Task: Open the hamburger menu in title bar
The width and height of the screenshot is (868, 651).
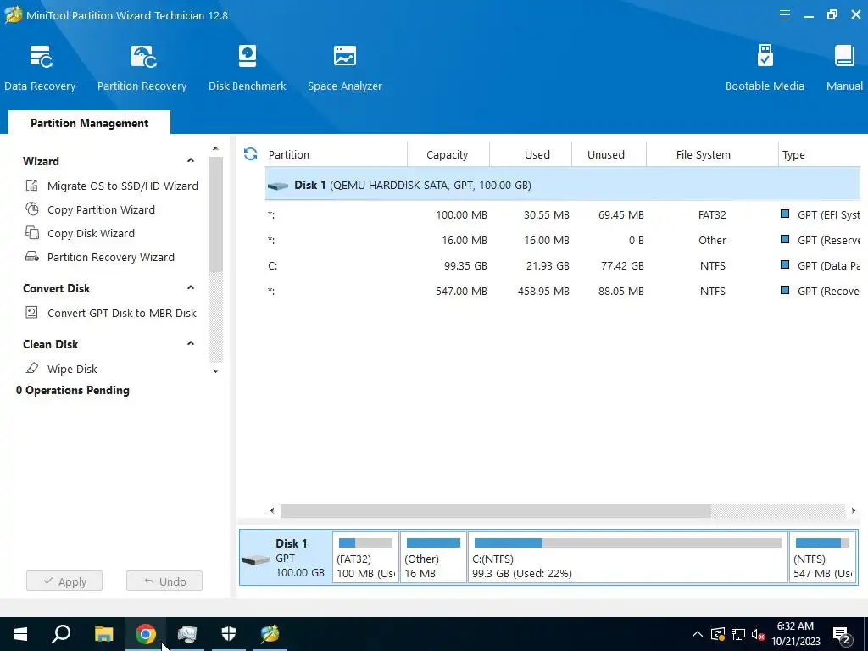Action: point(784,15)
